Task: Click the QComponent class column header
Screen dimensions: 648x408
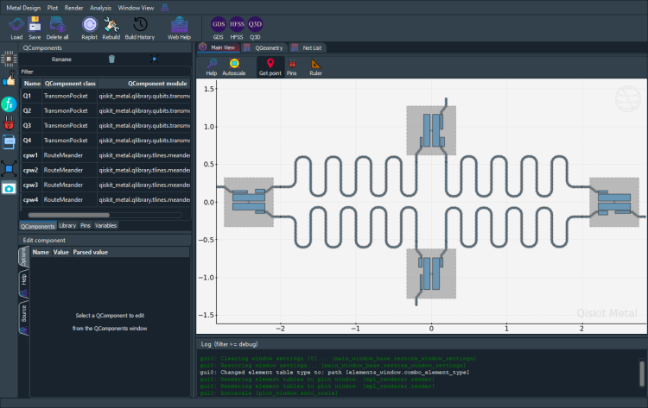Action: click(x=70, y=84)
